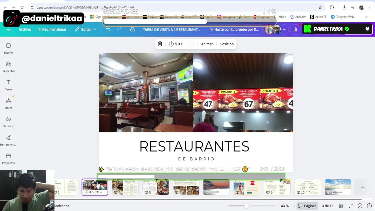Select page 2 thumbnail
This screenshot has height=211, width=375.
[x=66, y=187]
